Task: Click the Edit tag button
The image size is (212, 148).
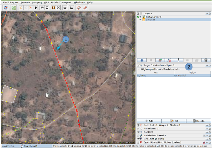Action: point(174,121)
